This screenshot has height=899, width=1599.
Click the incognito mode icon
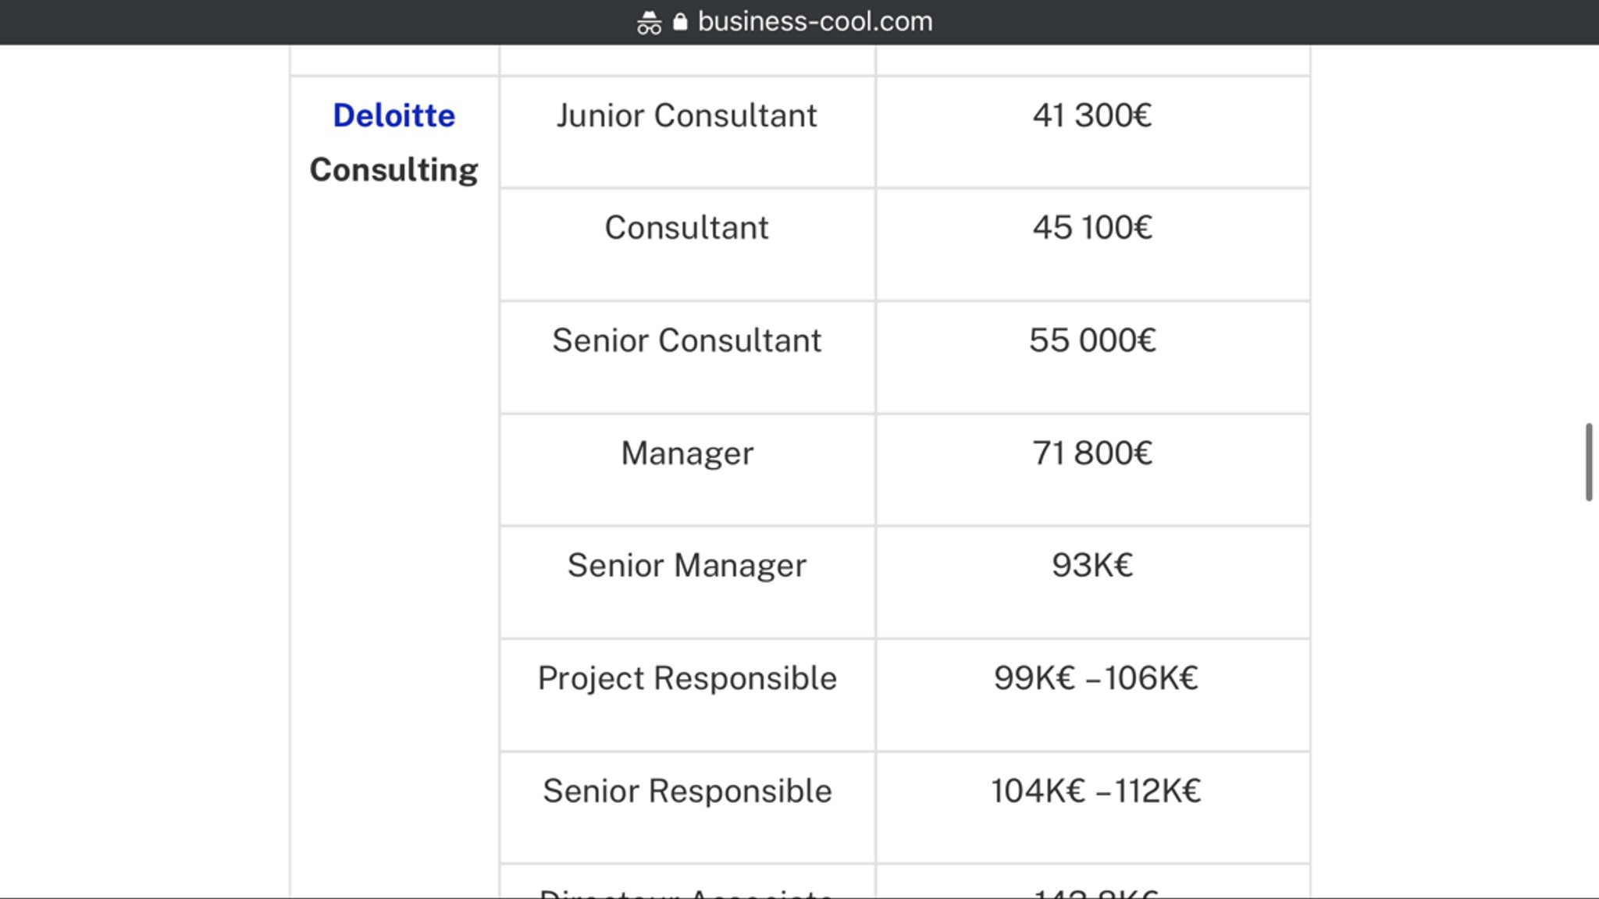649,23
